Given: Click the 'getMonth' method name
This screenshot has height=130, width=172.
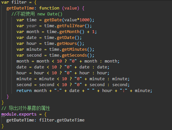Looking at the screenshot, I should (69, 32).
